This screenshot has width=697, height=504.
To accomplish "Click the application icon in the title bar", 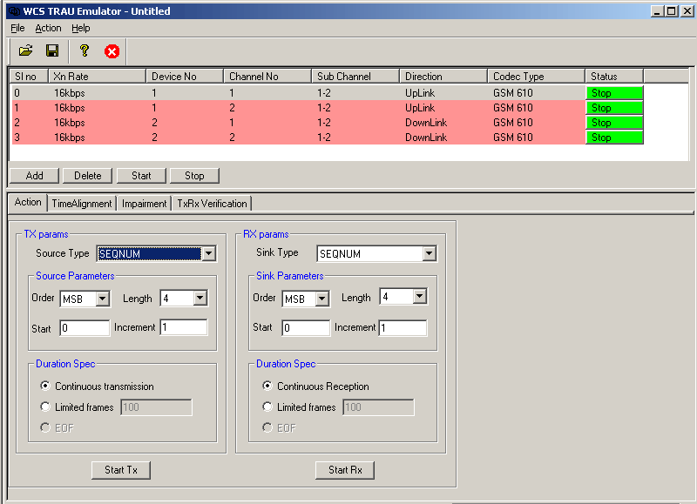I will (x=14, y=11).
